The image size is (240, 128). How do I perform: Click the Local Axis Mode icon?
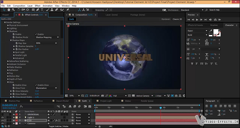[79, 10]
